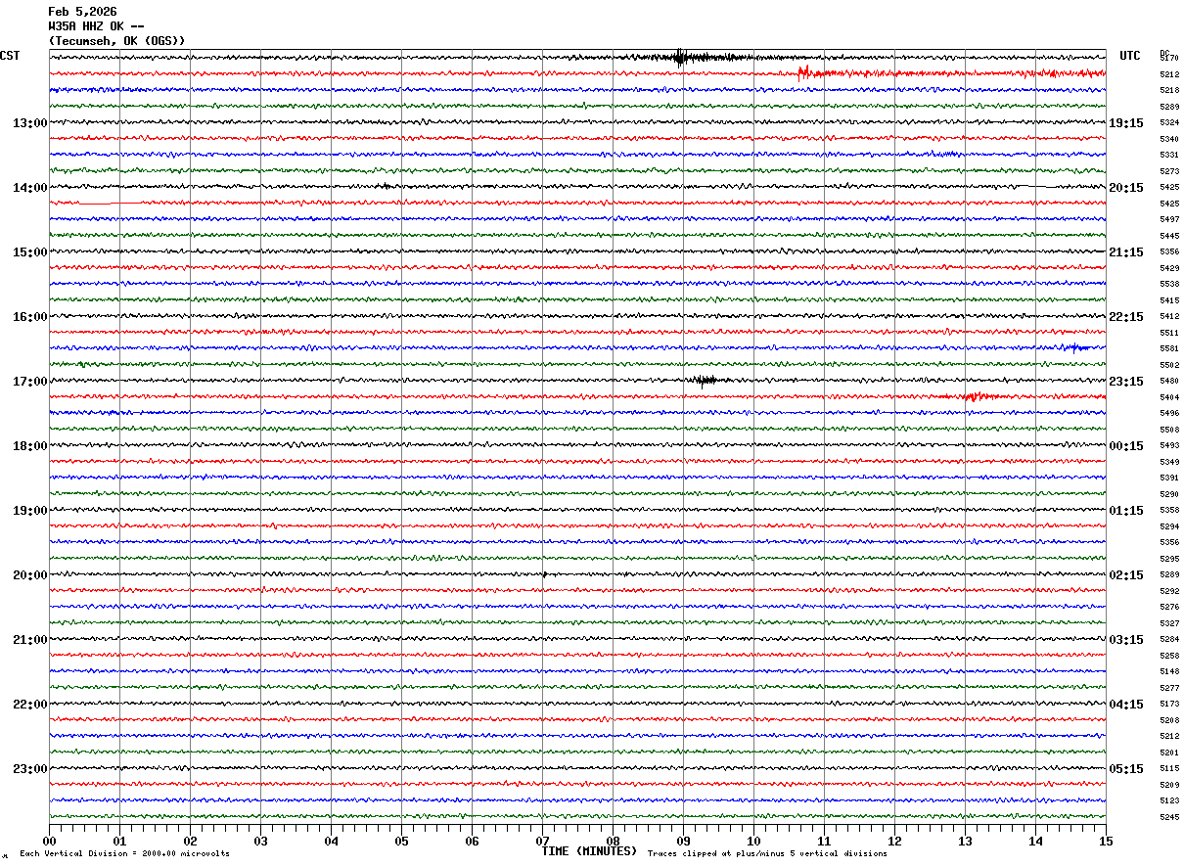The height and width of the screenshot is (867, 1184).
Task: Click the Tecumseh, OK (OGS) location label
Action: pyautogui.click(x=116, y=41)
